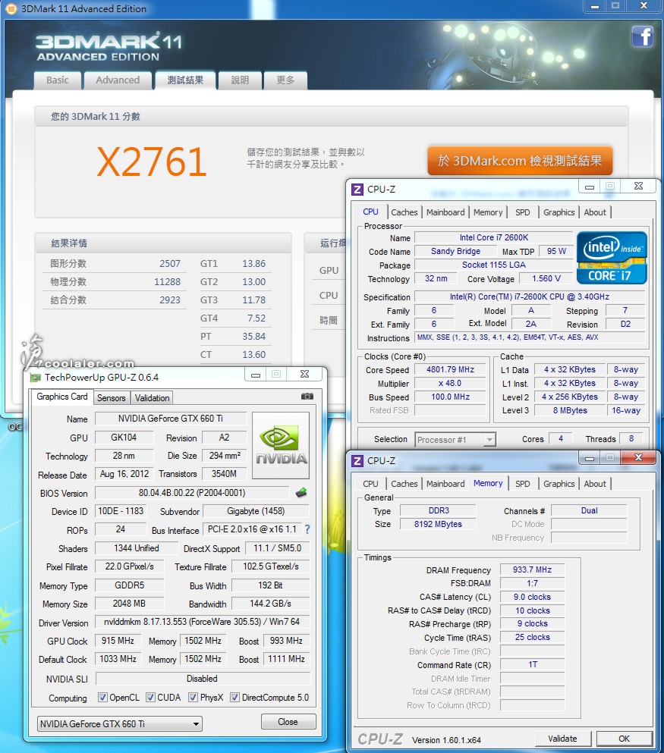This screenshot has height=753, width=664.
Task: Open Mainboard tab in lower CPU-Z window
Action: pyautogui.click(x=445, y=484)
